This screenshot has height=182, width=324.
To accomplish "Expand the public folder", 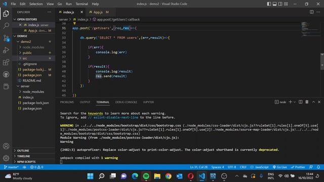I will [34, 53].
